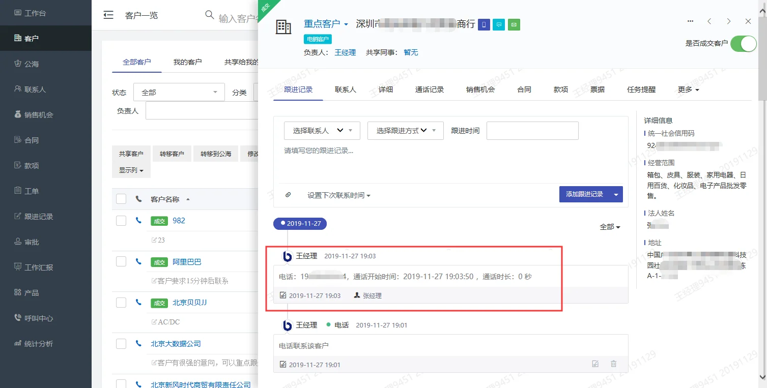Click the follow-up record text area

tap(451, 163)
